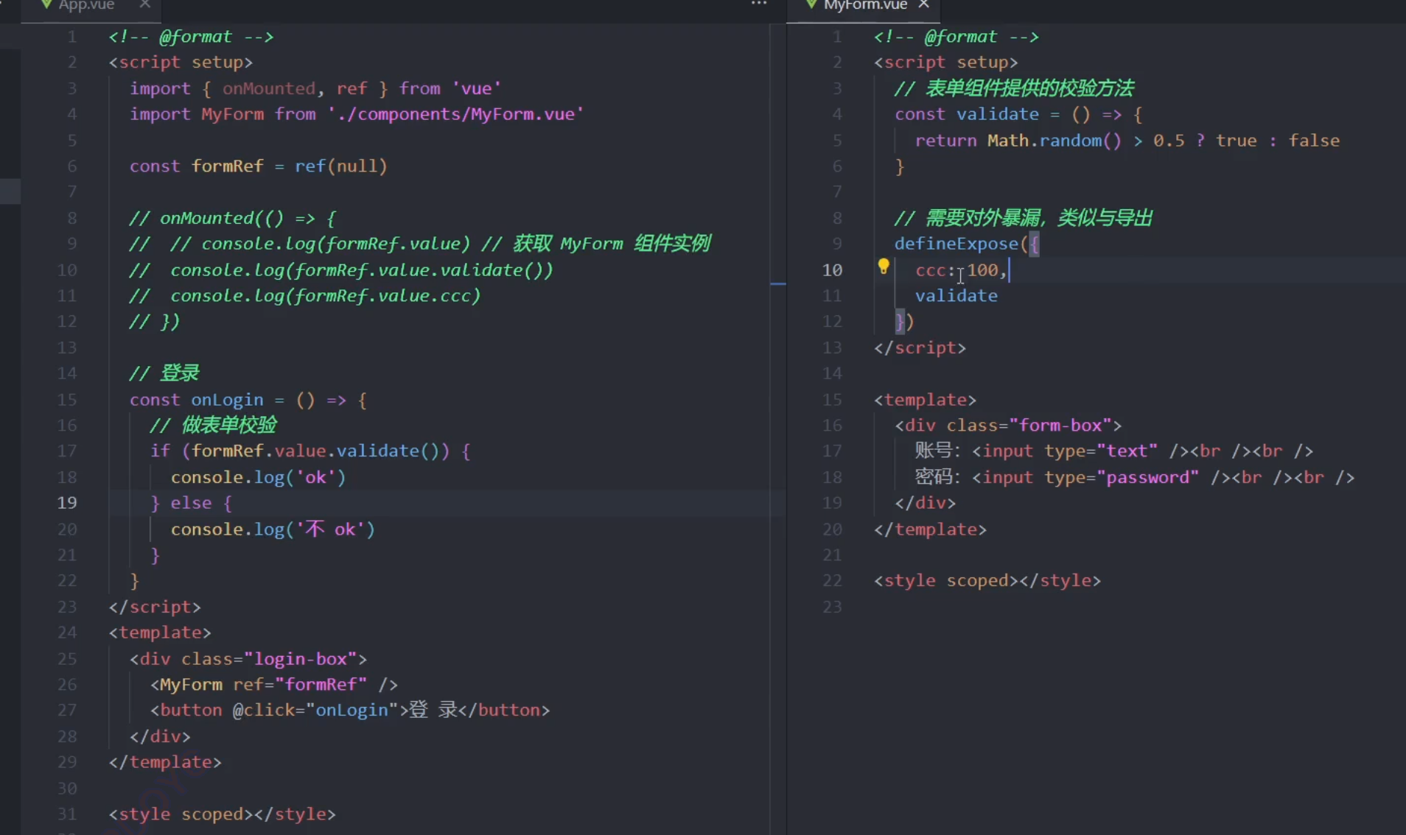Click 'validate' in the 'const validate' line
The width and height of the screenshot is (1406, 835).
pos(998,114)
